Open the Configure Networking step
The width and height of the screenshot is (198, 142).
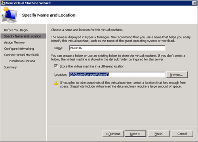point(19,49)
